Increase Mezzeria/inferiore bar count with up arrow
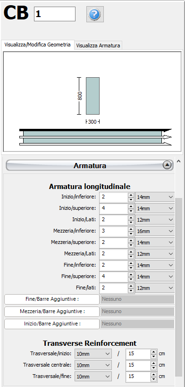This screenshot has width=185, height=387. pyautogui.click(x=131, y=229)
